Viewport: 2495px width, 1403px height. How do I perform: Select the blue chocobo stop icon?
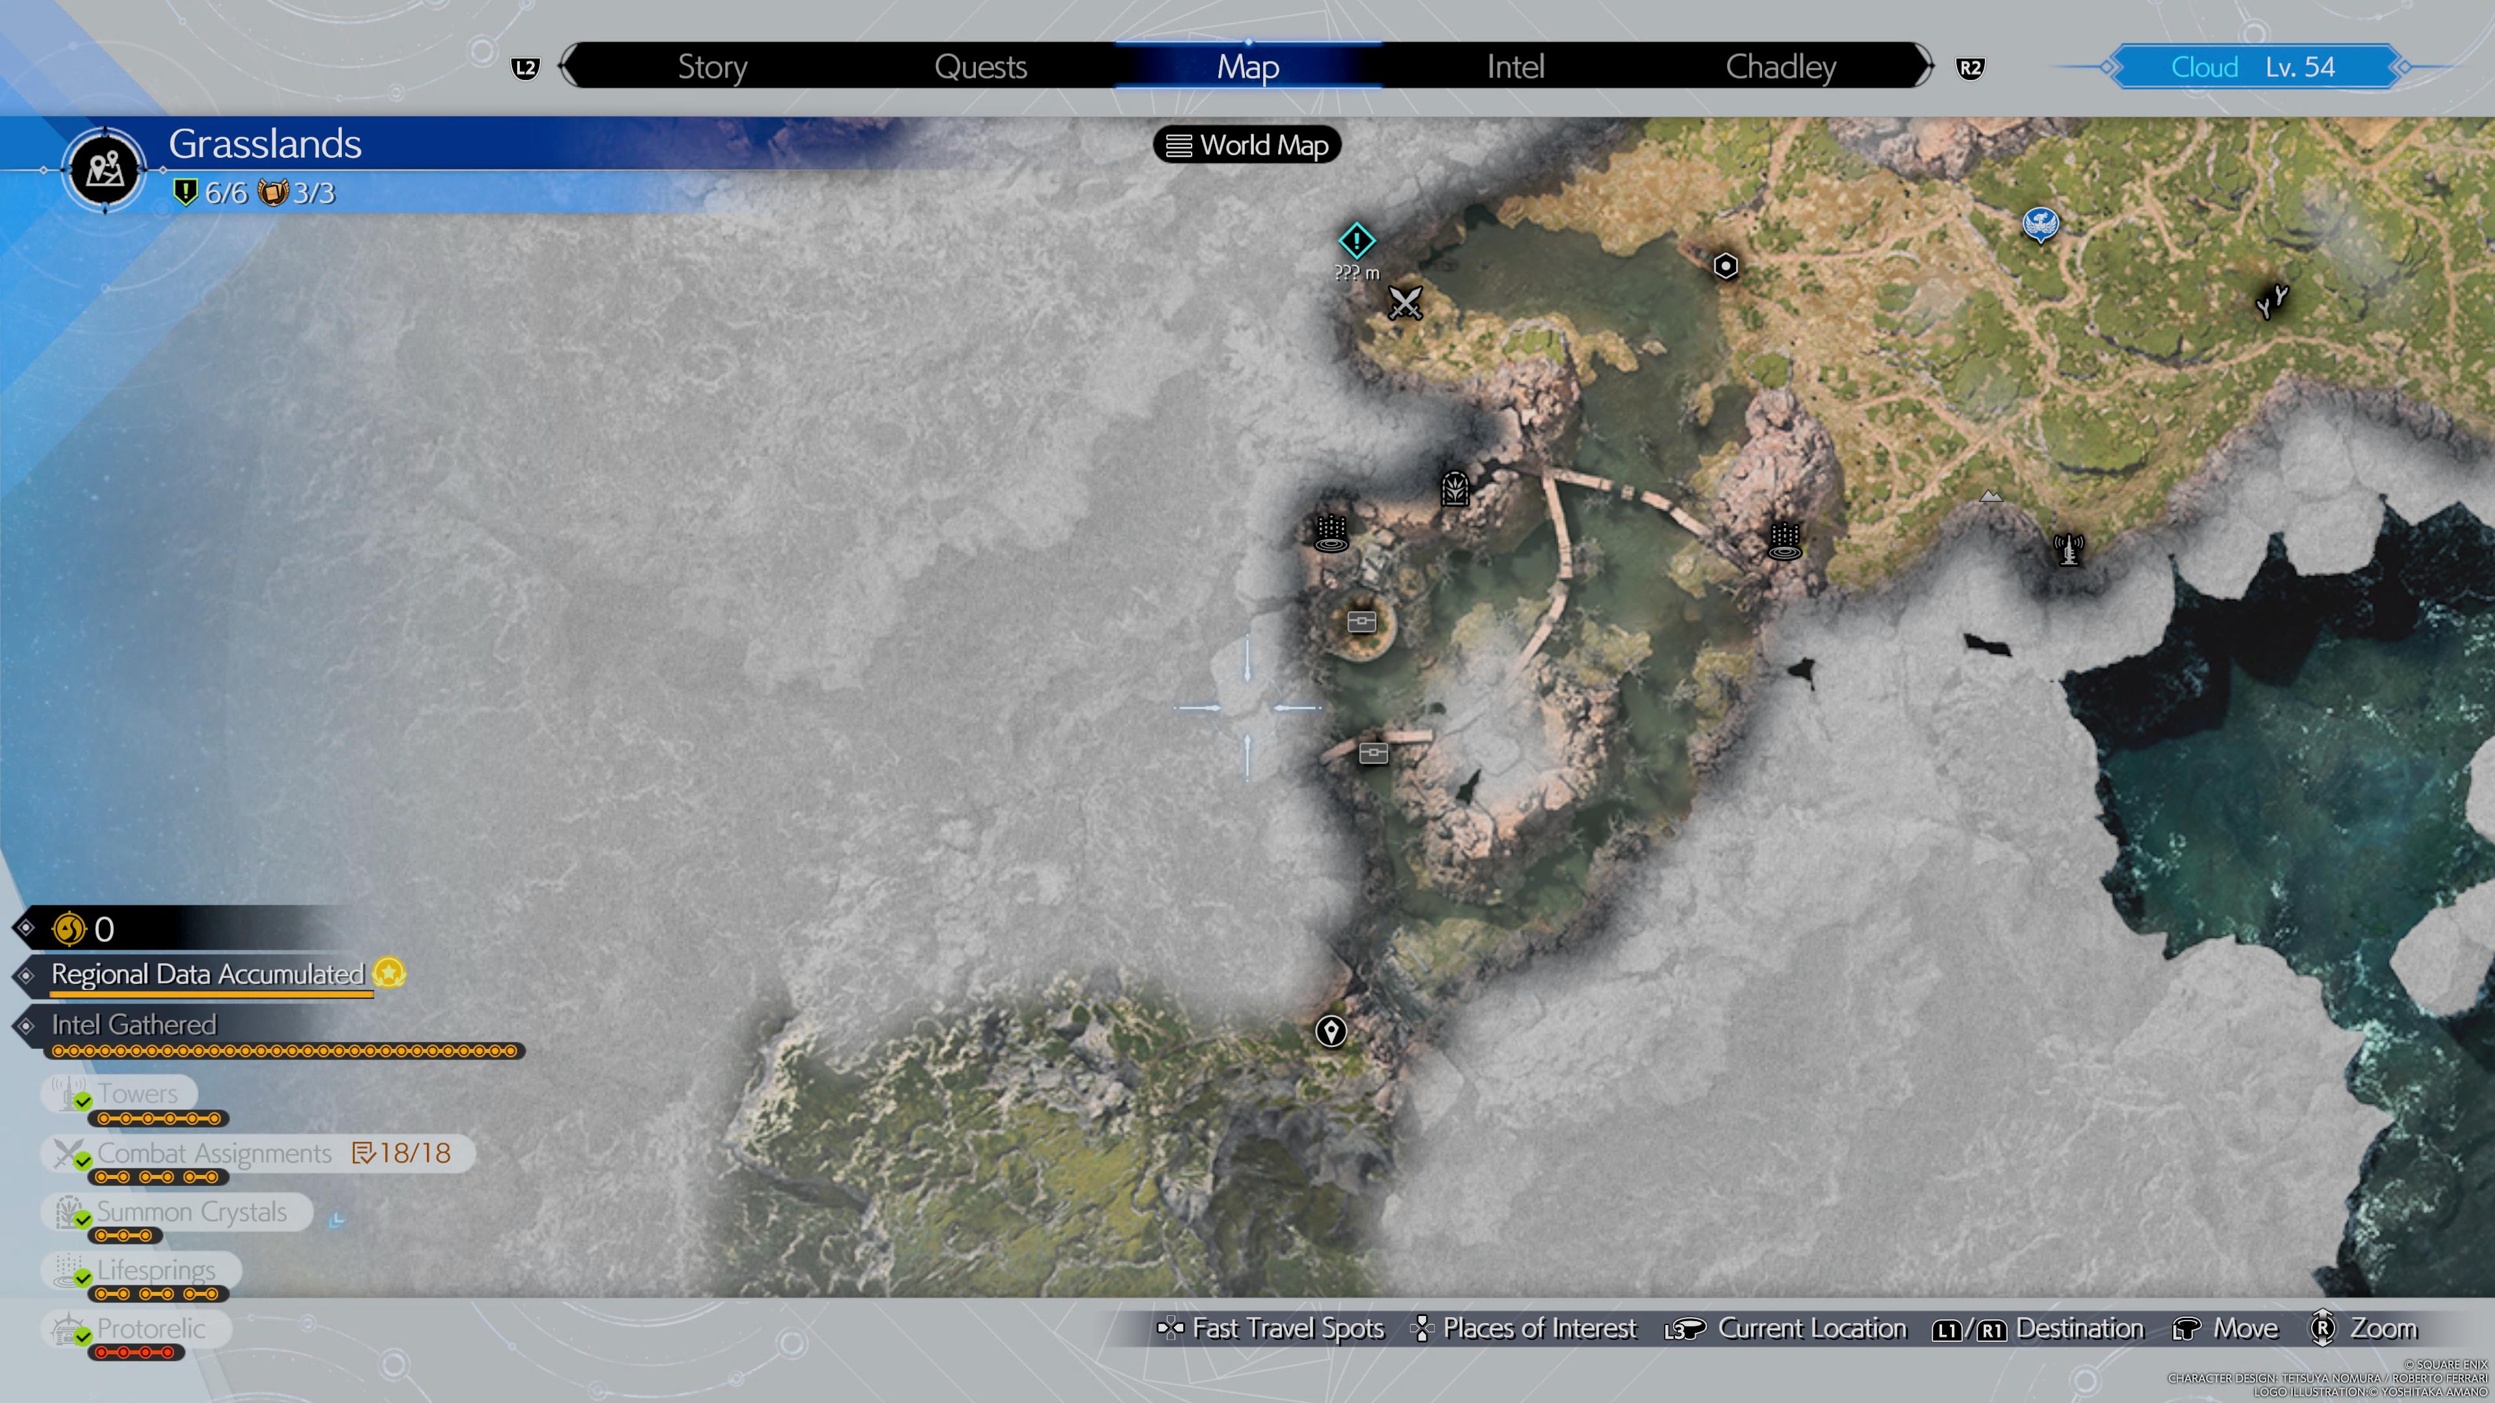pyautogui.click(x=2040, y=225)
